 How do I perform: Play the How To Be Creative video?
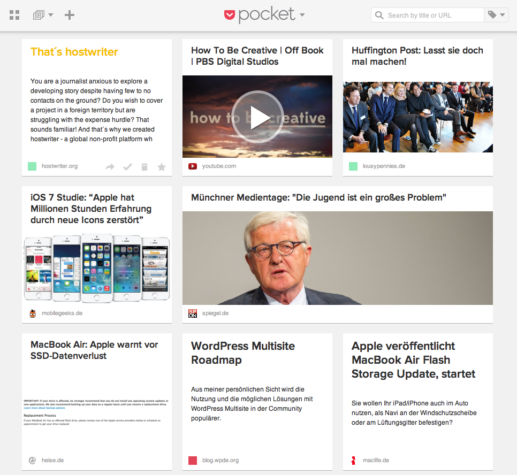257,117
